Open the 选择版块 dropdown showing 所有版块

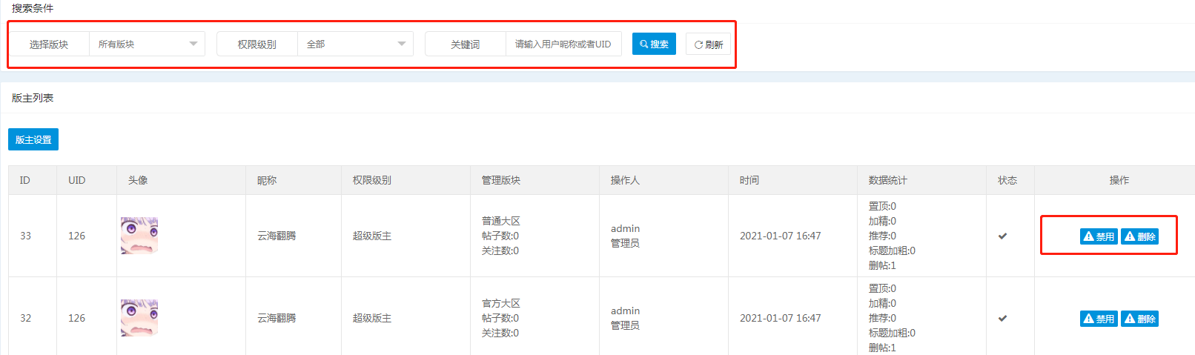click(147, 44)
